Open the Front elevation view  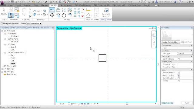click(x=13, y=58)
